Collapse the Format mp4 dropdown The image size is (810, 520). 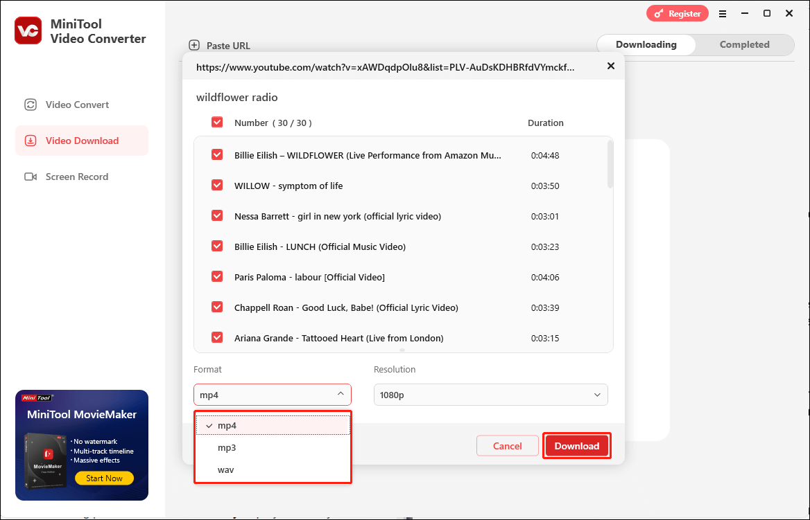click(x=273, y=395)
